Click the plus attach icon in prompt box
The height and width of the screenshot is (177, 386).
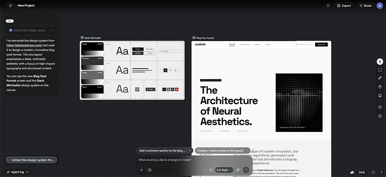click(x=141, y=170)
